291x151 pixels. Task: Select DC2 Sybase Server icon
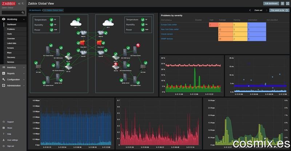(x=135, y=80)
